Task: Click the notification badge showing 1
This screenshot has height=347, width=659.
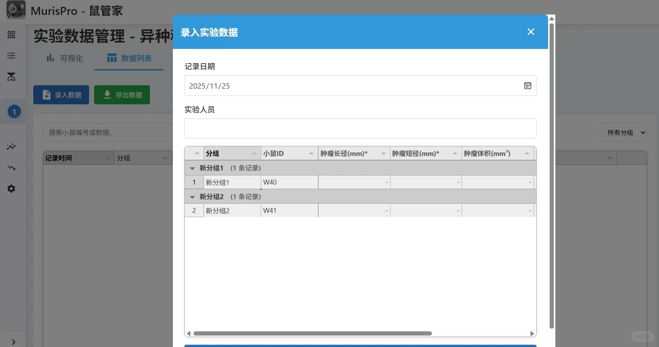Action: click(14, 112)
